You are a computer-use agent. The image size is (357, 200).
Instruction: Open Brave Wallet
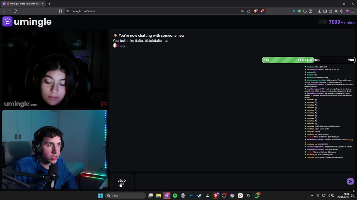[x=331, y=11]
